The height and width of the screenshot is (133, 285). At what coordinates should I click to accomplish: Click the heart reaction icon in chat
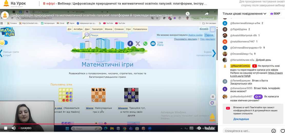coord(282,131)
